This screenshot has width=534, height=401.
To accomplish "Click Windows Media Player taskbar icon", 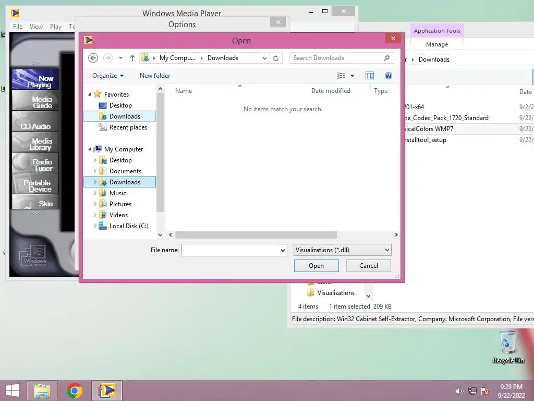I will [x=107, y=391].
